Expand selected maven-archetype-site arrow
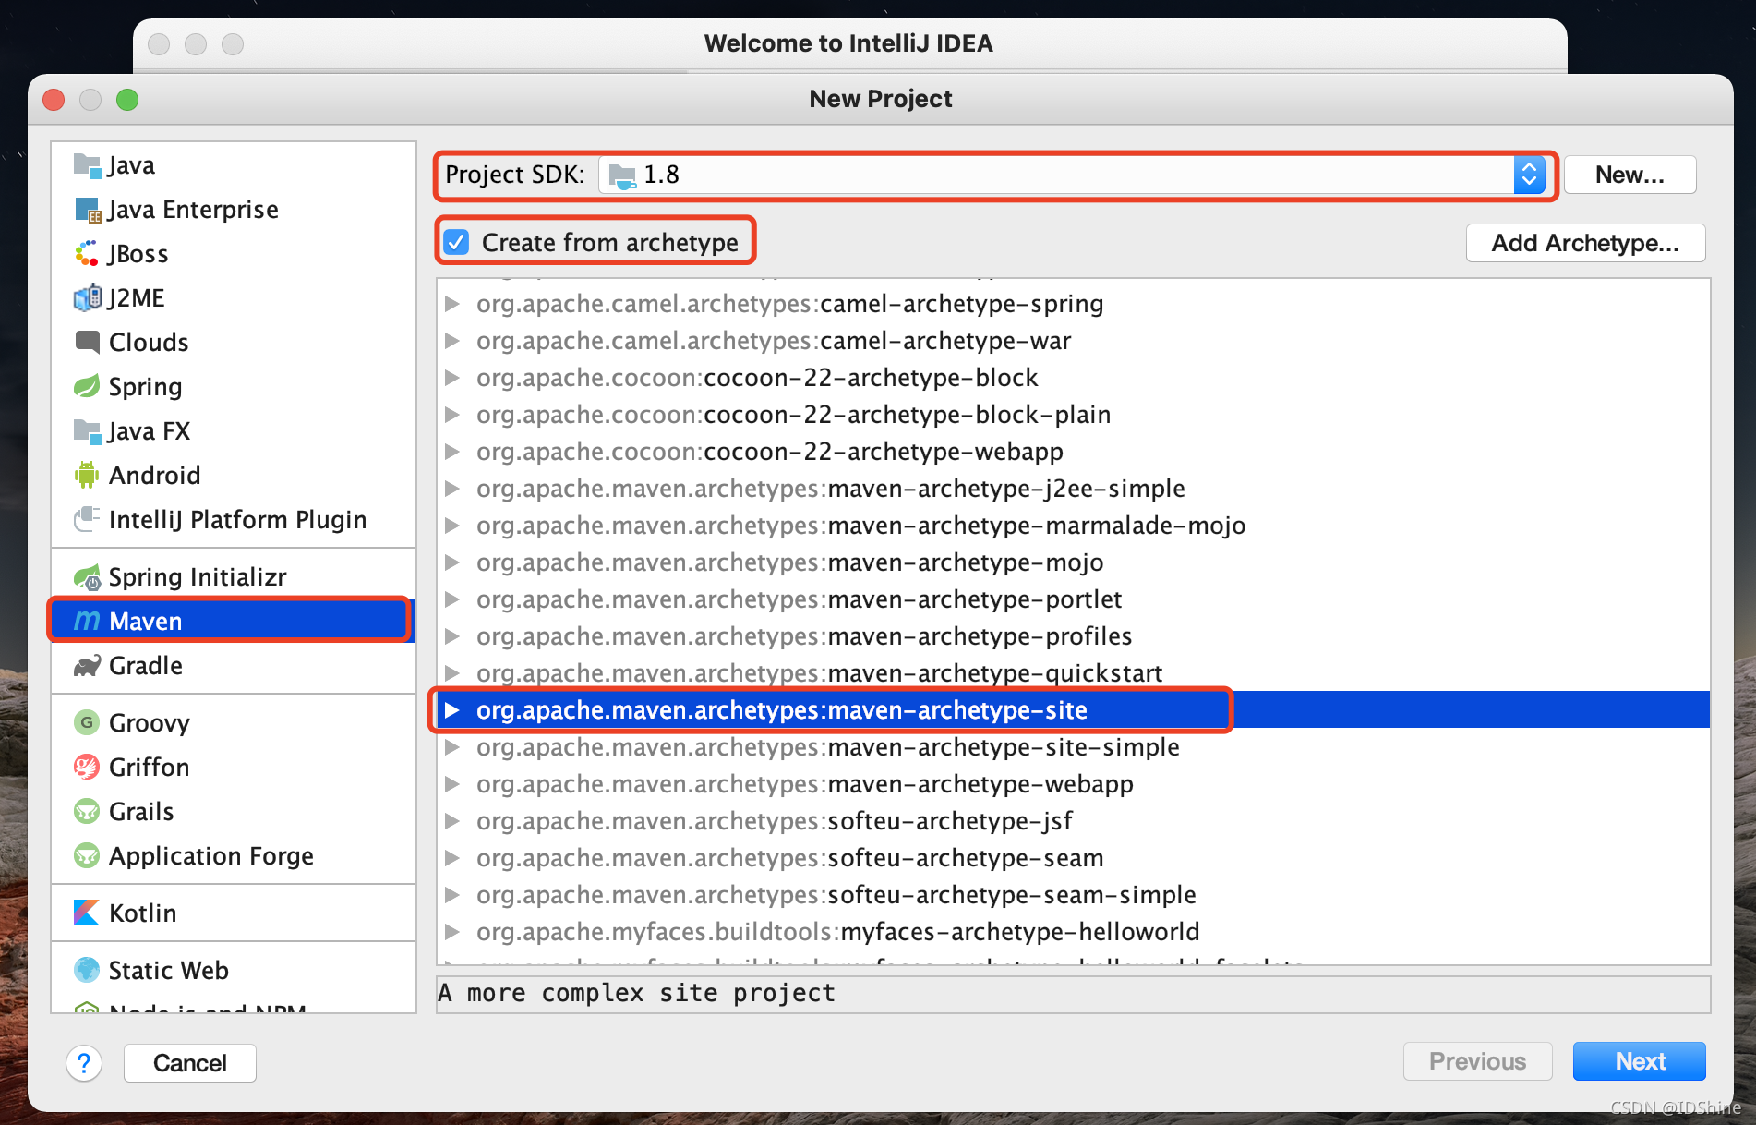 click(452, 709)
